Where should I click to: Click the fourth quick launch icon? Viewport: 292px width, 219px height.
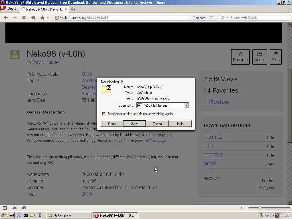pyautogui.click(x=39, y=215)
